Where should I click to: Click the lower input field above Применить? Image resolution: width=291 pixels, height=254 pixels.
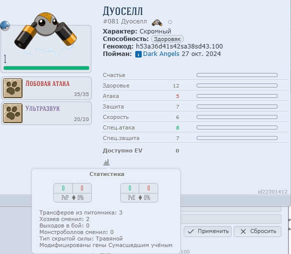tap(231, 219)
